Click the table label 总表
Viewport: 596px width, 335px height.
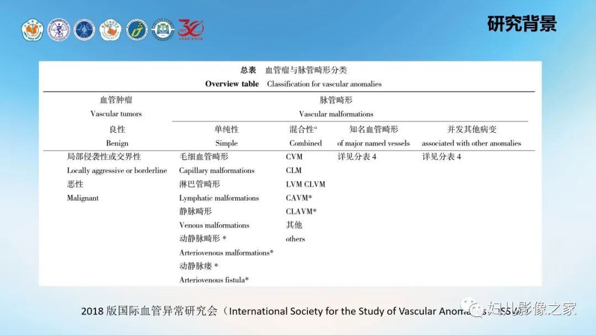pyautogui.click(x=248, y=70)
